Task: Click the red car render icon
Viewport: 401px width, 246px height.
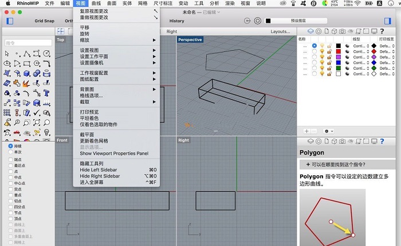Action: 17,132
